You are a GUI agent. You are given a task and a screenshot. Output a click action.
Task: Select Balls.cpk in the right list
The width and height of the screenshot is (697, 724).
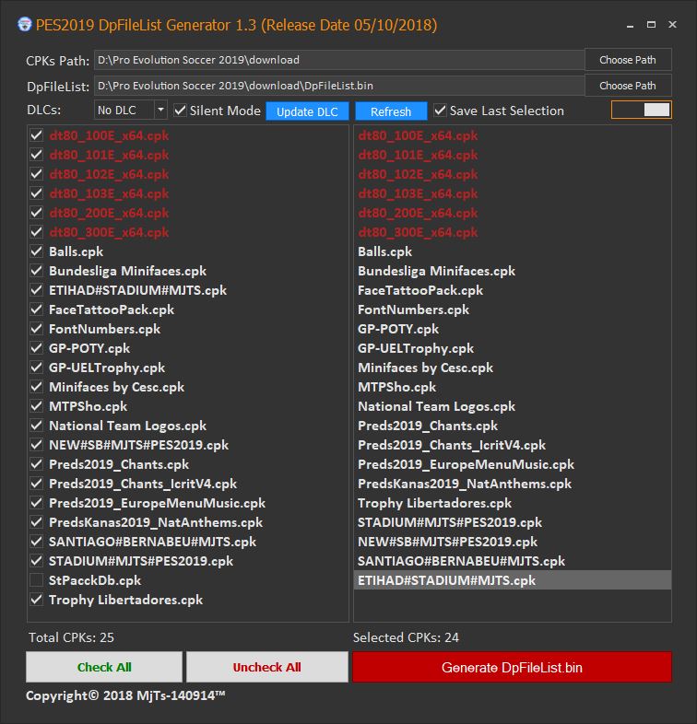click(x=513, y=251)
